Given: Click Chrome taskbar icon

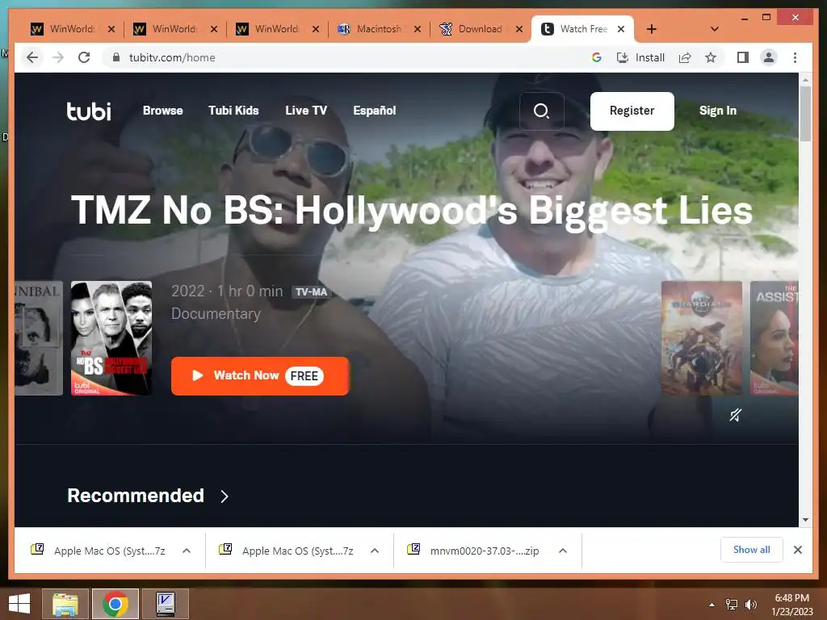Looking at the screenshot, I should point(115,604).
